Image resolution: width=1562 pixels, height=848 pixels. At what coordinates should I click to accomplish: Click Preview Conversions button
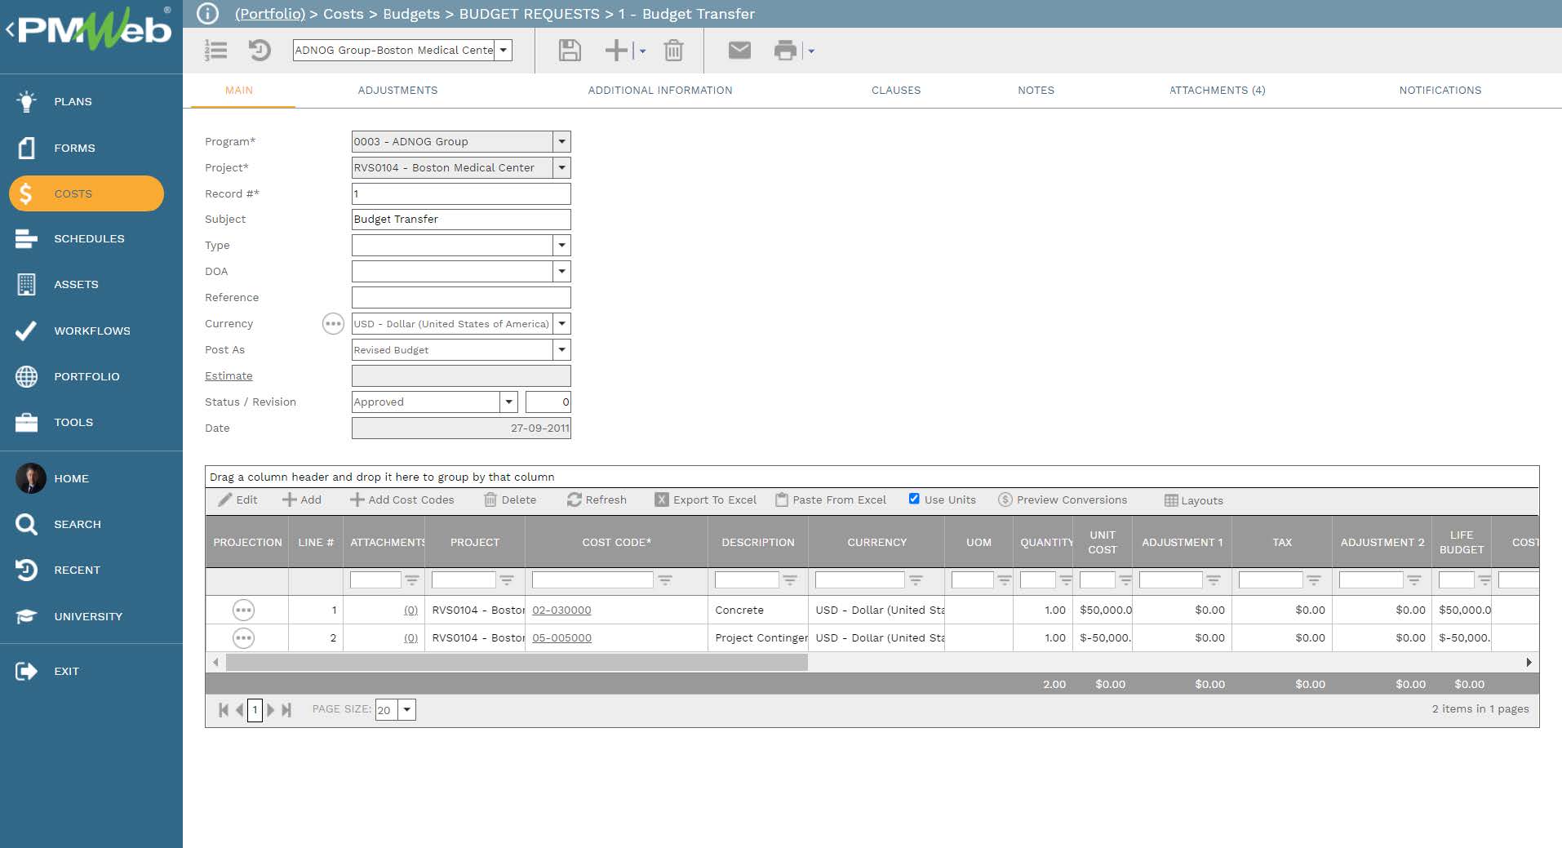(x=1063, y=499)
